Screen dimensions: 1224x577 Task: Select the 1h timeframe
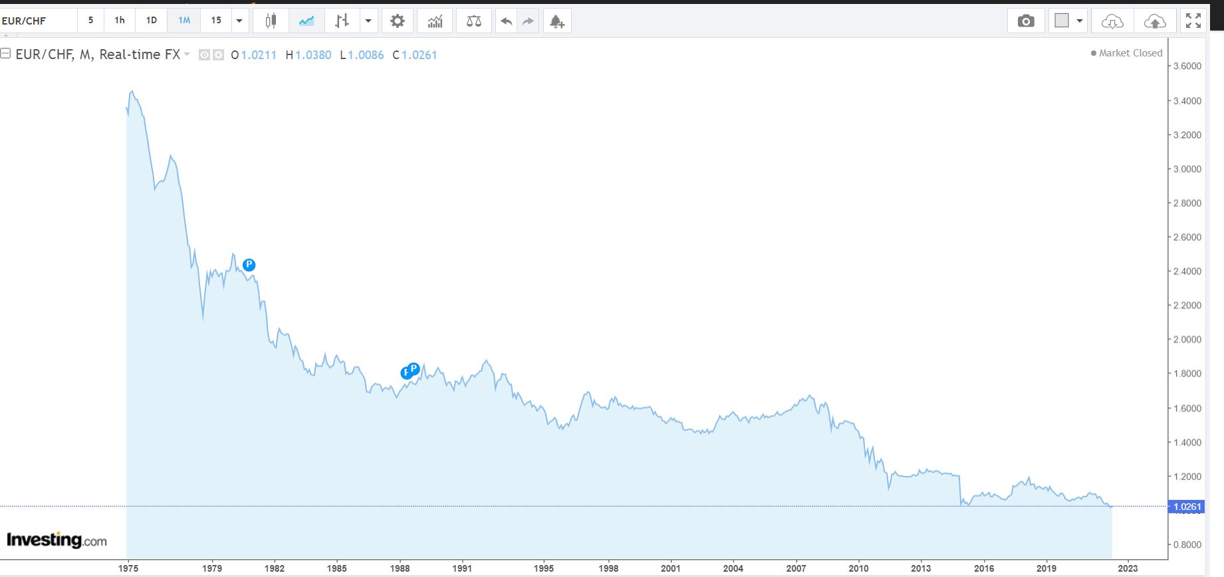coord(120,21)
